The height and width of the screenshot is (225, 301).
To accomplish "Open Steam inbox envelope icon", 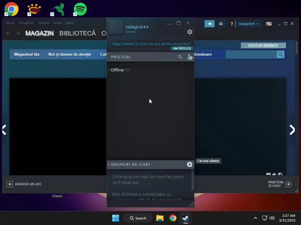I will 221,23.
